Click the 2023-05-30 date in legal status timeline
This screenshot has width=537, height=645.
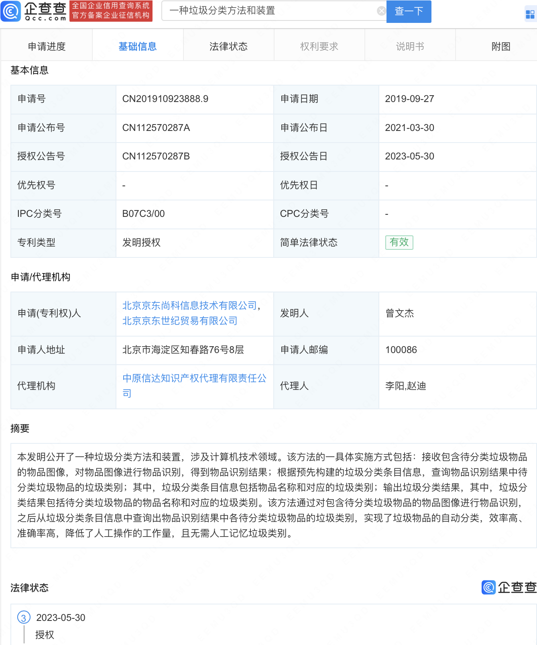(61, 618)
